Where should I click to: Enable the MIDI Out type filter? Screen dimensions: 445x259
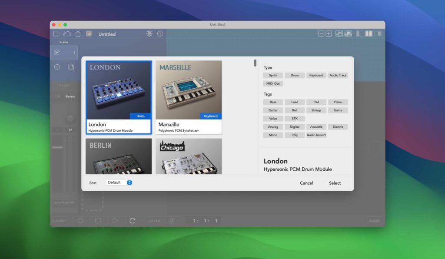[x=273, y=83]
